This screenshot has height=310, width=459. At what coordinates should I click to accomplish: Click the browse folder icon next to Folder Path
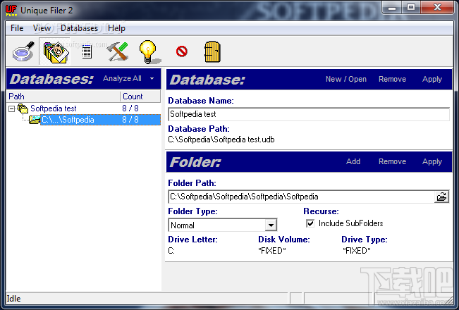[441, 197]
